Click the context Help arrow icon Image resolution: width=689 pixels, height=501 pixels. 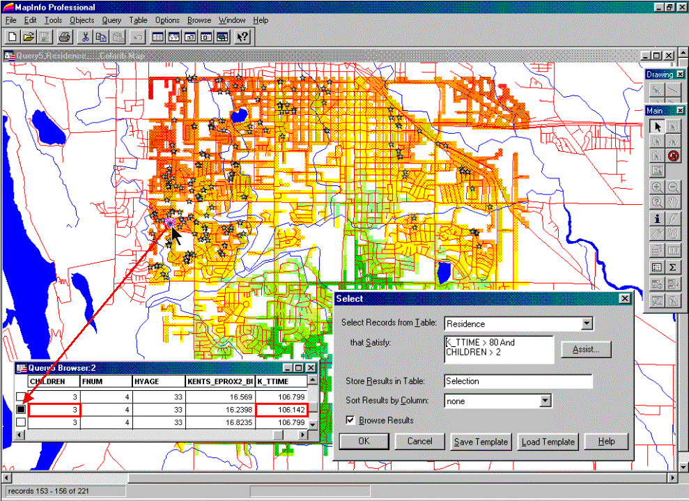[242, 37]
